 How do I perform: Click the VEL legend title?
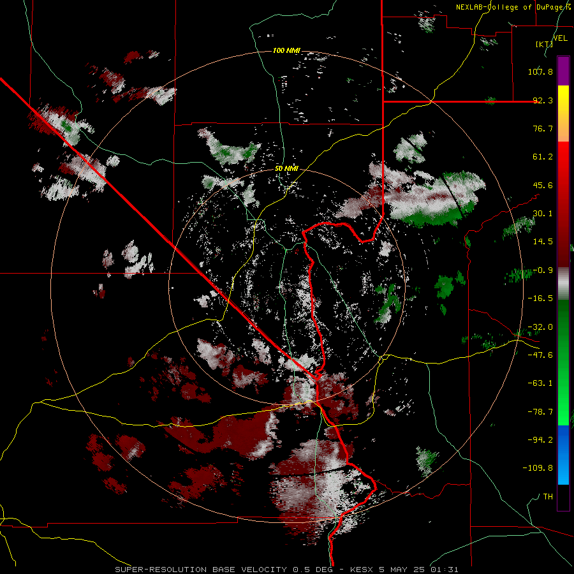(560, 38)
